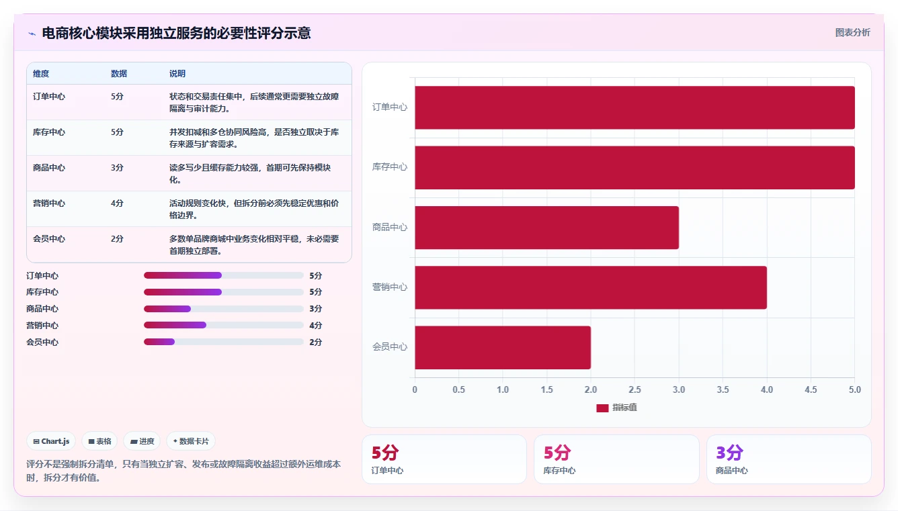Click the description starting 读多写少且缓存能力

[250, 173]
